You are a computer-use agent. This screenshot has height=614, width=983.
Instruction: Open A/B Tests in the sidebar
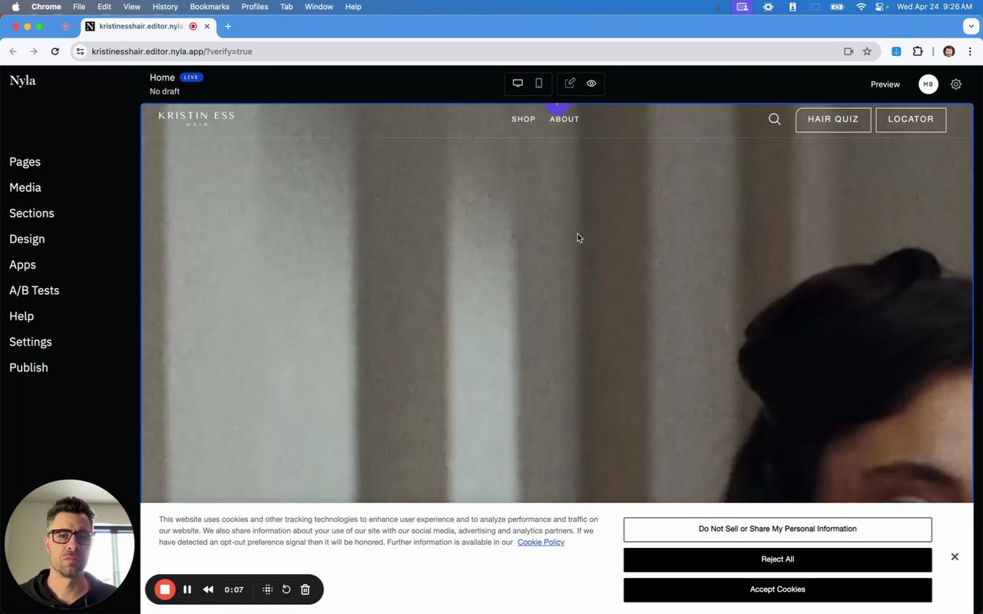coord(34,290)
